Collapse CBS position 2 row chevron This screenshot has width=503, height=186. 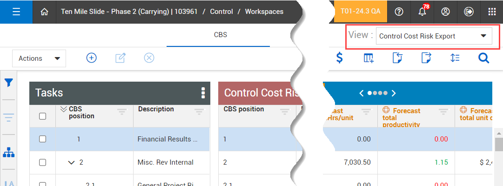point(71,162)
